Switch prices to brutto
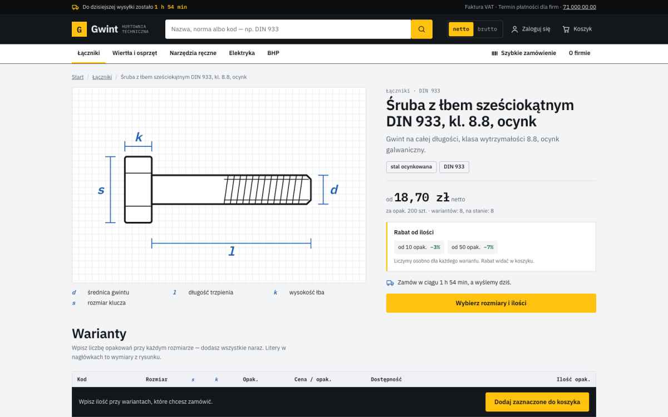This screenshot has height=417, width=668. (487, 29)
